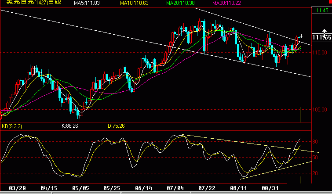
Task: Click the 08/31 date label
Action: (270, 188)
